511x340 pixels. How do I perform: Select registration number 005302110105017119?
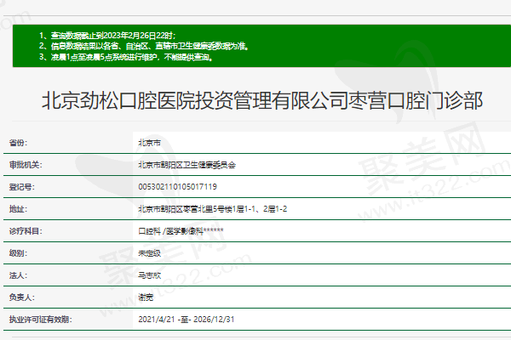coord(178,187)
